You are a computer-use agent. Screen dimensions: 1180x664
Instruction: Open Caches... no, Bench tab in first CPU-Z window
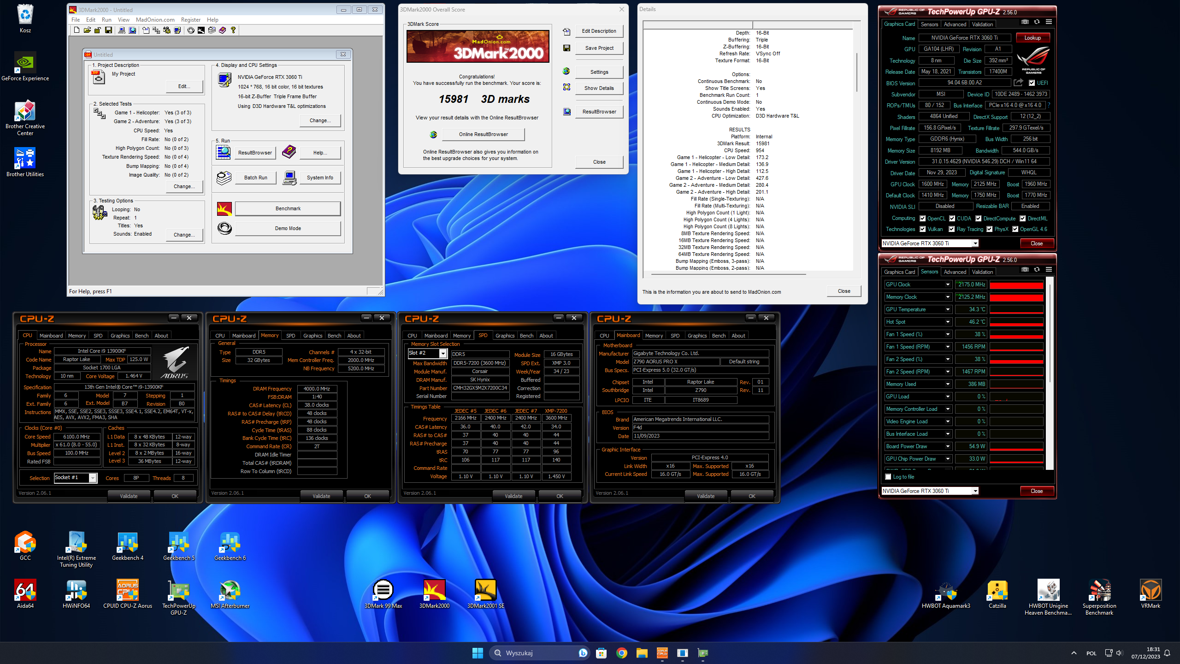(x=142, y=336)
